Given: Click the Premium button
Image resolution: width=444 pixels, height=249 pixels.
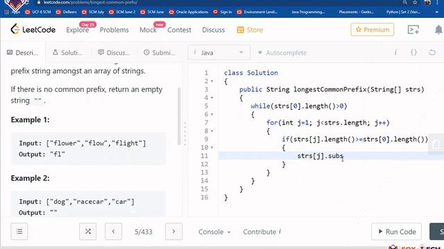Looking at the screenshot, I should pos(373,30).
